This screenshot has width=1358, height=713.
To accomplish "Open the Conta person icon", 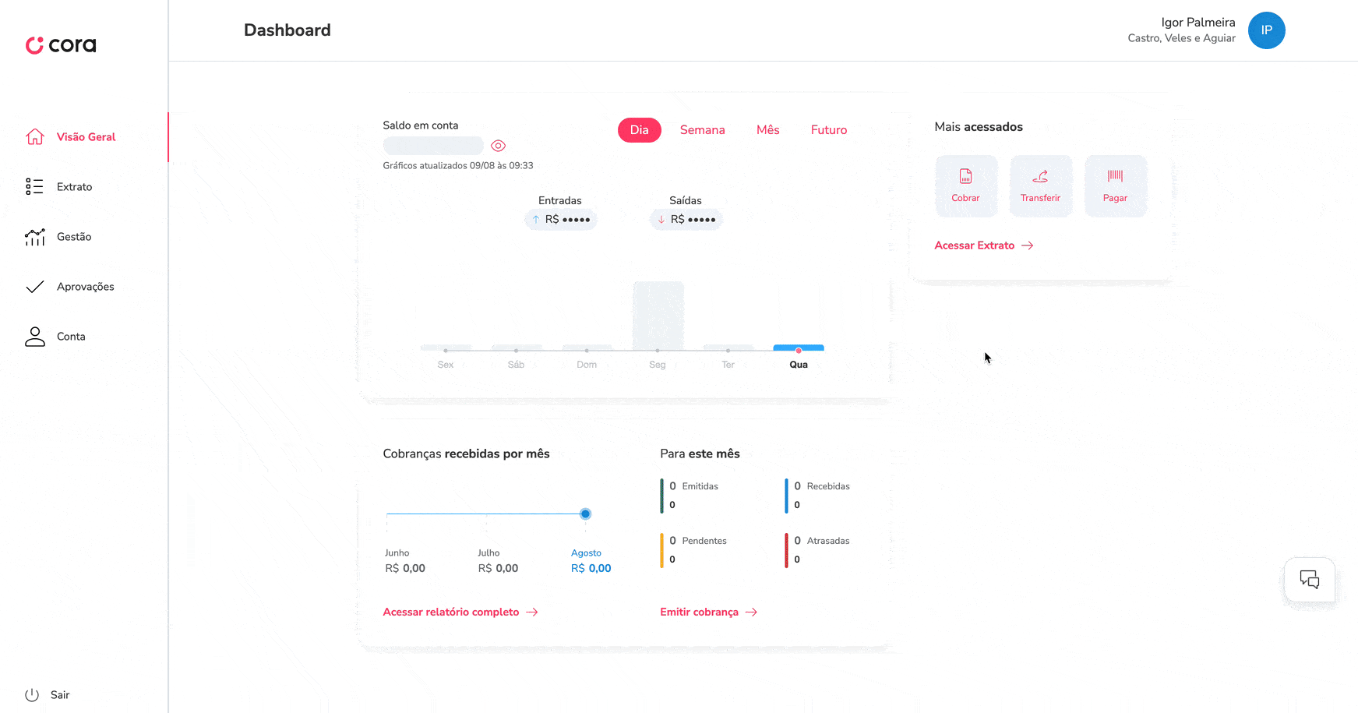I will click(x=35, y=337).
